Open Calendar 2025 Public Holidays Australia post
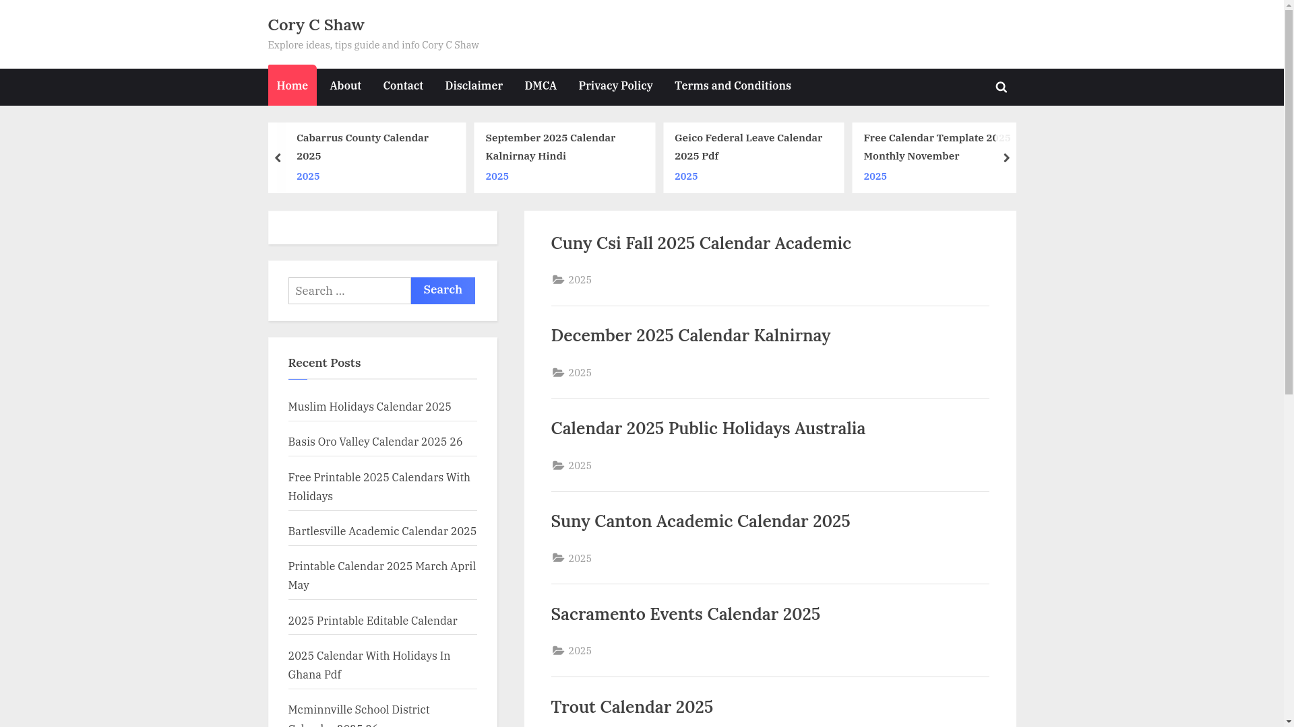This screenshot has height=727, width=1294. coord(708,428)
